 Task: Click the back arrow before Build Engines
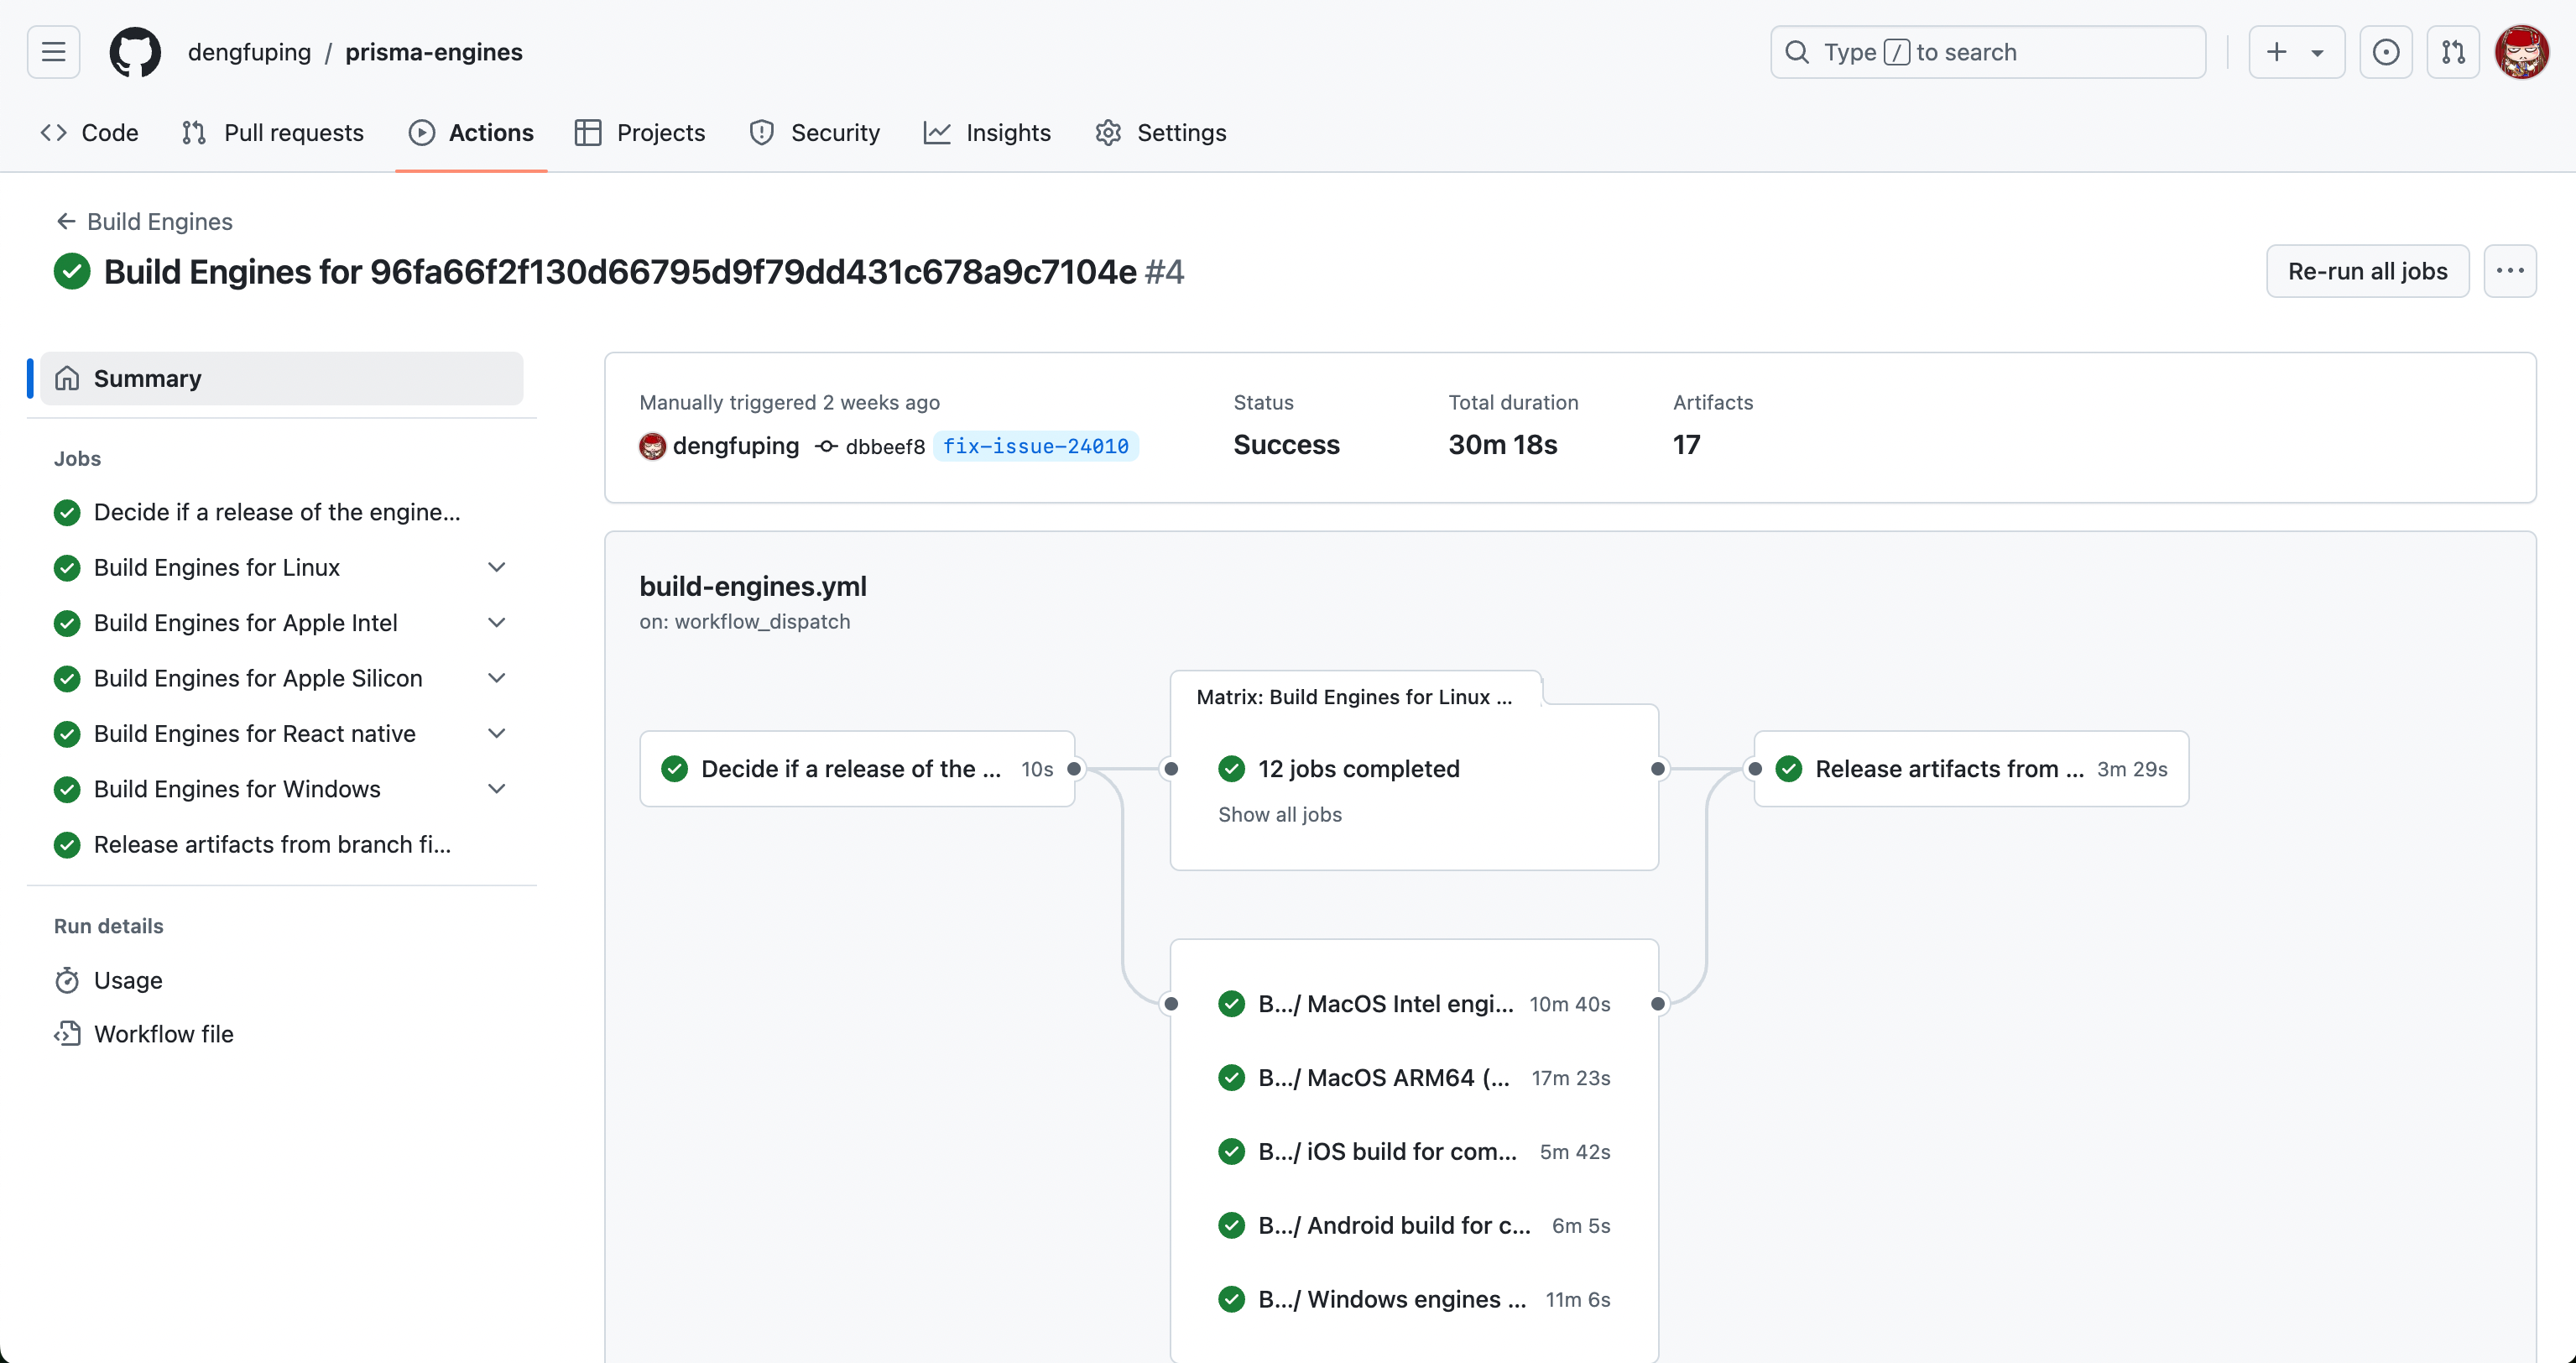click(66, 221)
